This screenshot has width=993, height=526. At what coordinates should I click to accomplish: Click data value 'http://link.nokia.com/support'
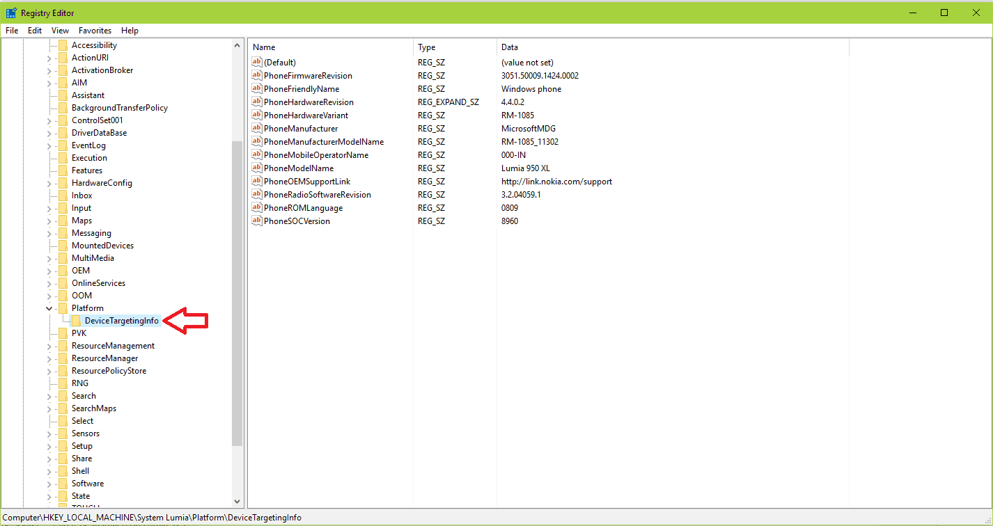click(556, 182)
